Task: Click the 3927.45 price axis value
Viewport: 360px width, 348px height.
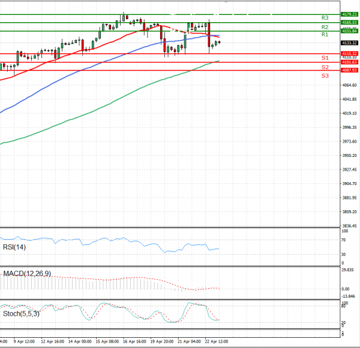Action: pyautogui.click(x=349, y=170)
